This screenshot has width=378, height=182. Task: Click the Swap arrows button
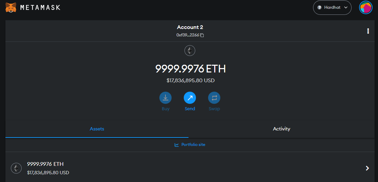(214, 98)
